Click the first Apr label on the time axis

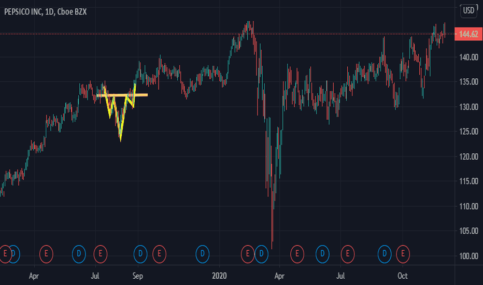click(34, 276)
